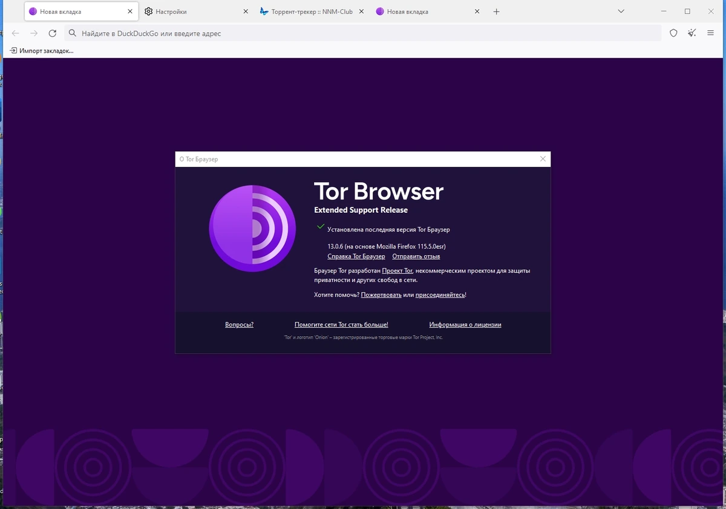Image resolution: width=726 pixels, height=509 pixels.
Task: Close the О Tor Браузер dialog
Action: pyautogui.click(x=543, y=159)
